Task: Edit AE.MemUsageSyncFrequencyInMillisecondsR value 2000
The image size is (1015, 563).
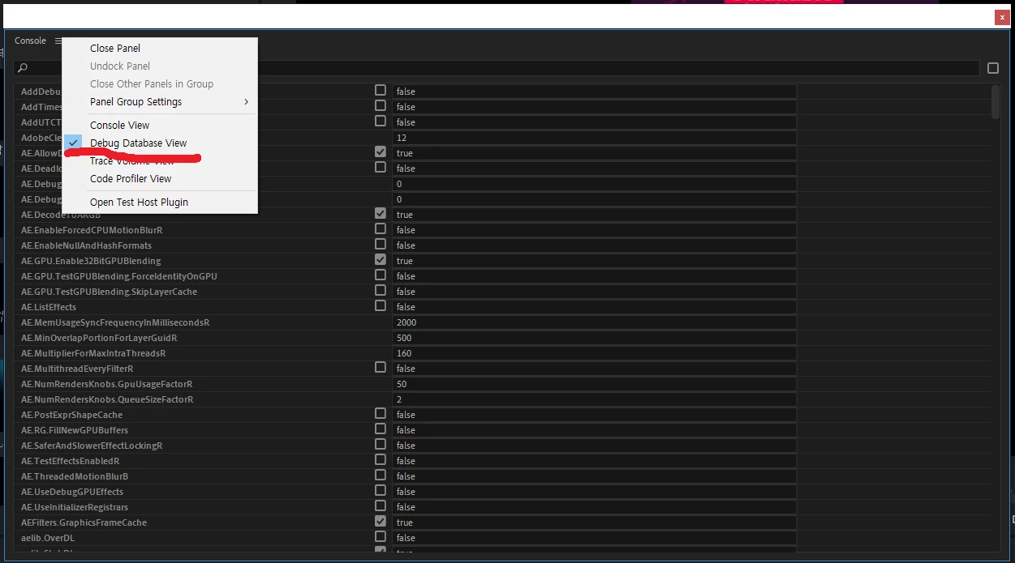Action: point(594,322)
